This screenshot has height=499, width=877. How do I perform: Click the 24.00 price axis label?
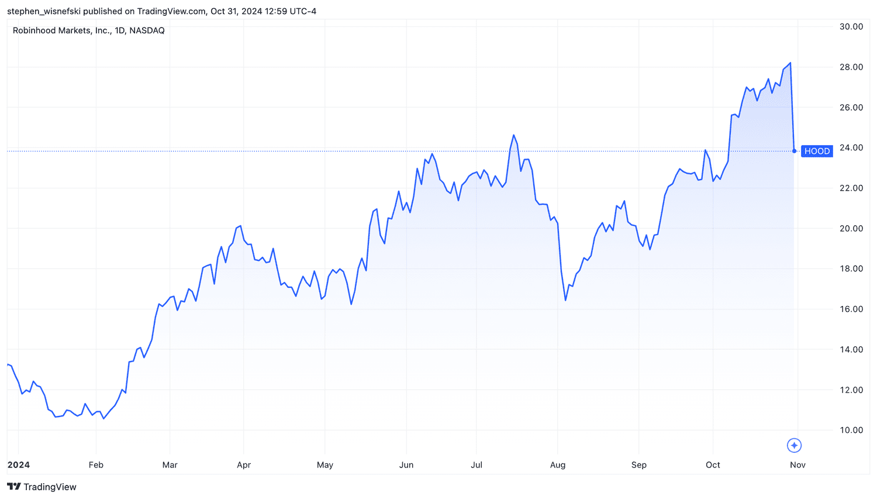click(851, 147)
